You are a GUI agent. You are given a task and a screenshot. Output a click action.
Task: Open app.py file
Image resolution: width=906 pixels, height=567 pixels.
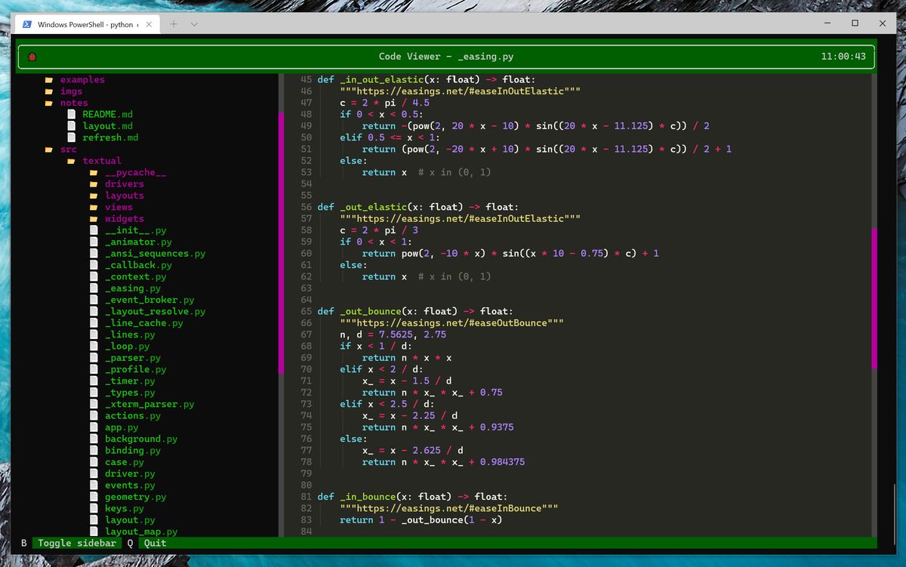click(x=122, y=427)
